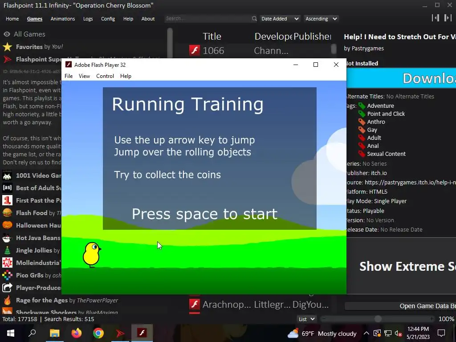Open the pastrygames.itch.io source link
456x342 pixels.
pos(410,182)
